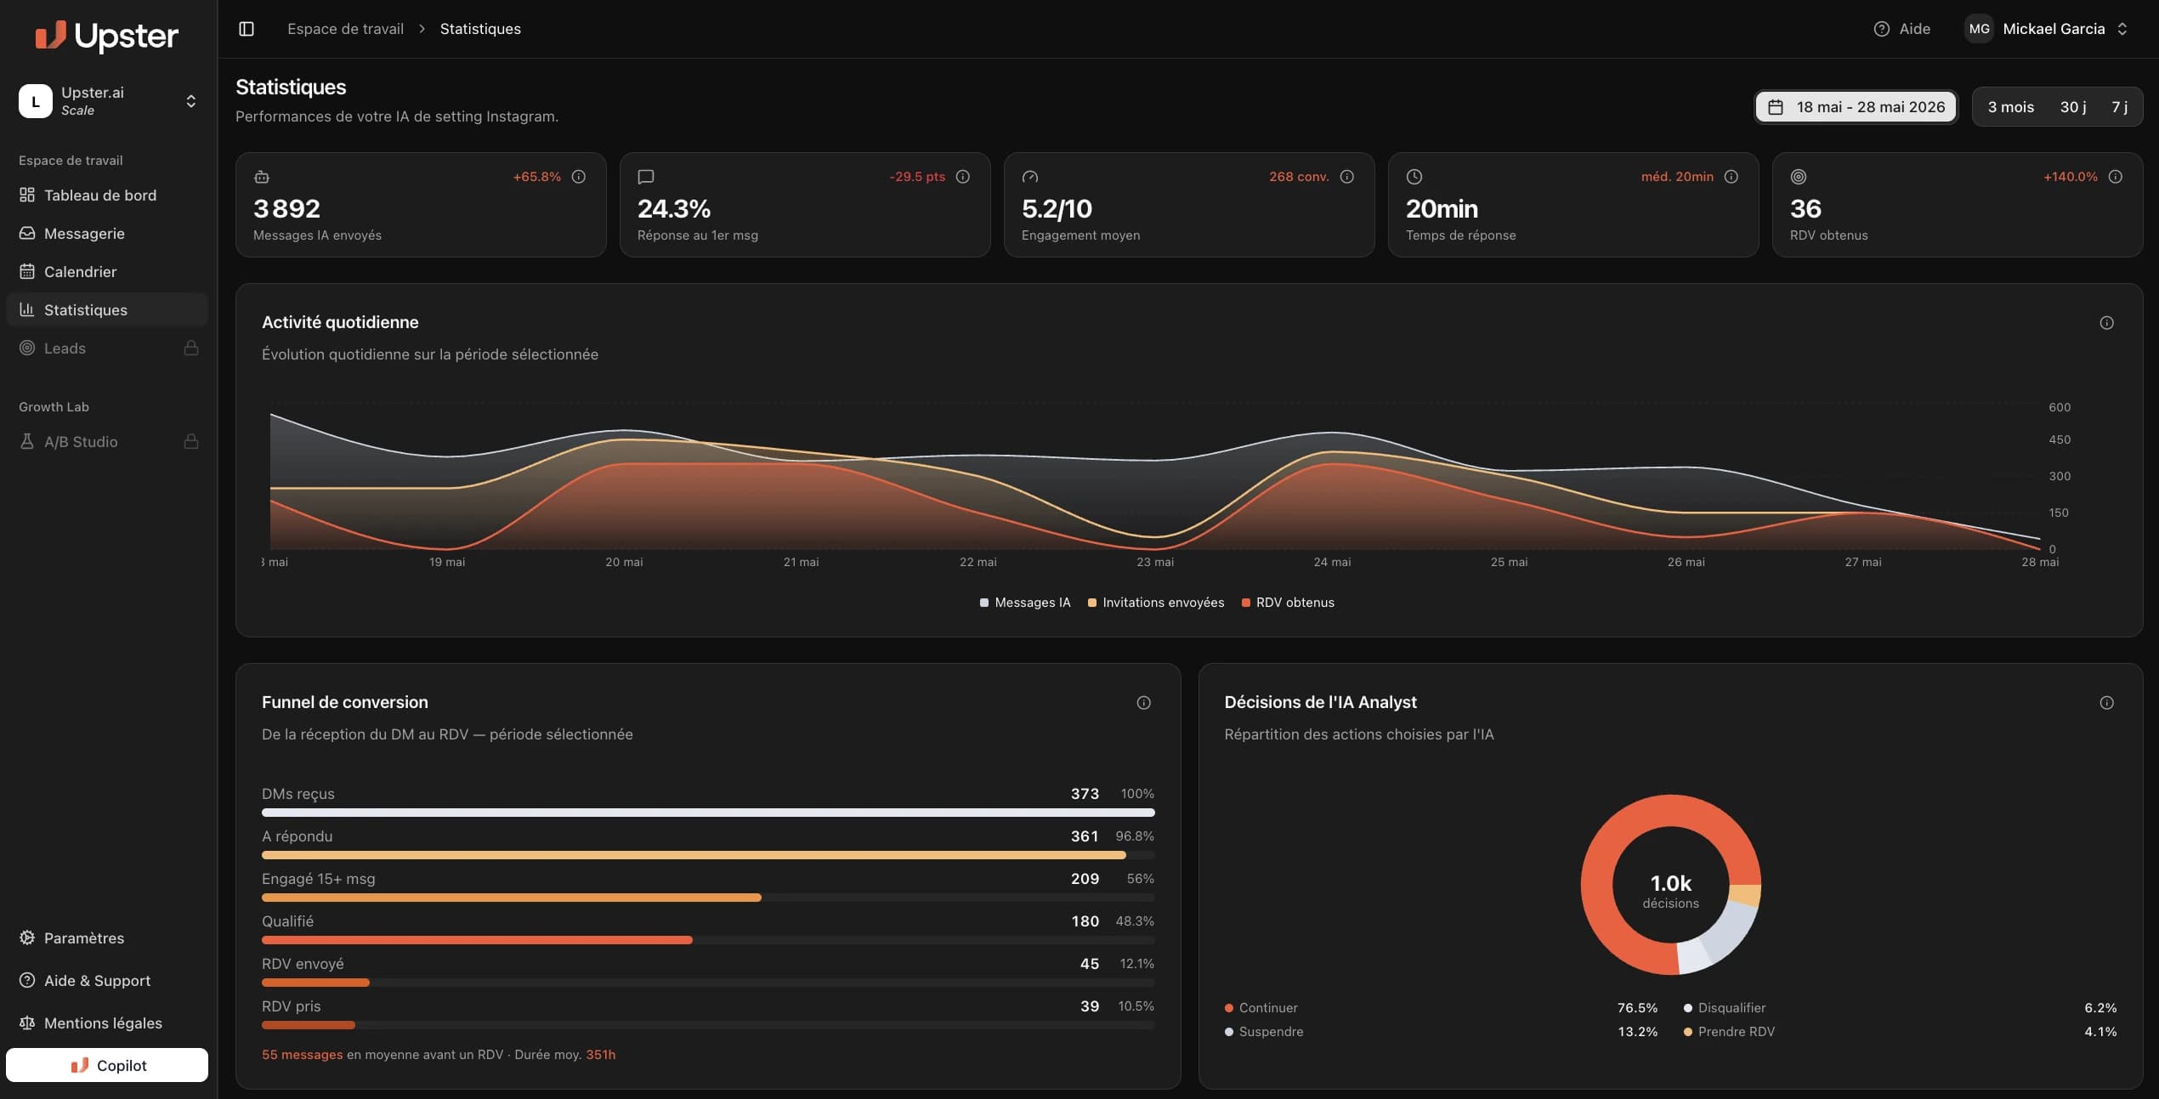Click the Upster.ai workspace avatar

pyautogui.click(x=36, y=101)
